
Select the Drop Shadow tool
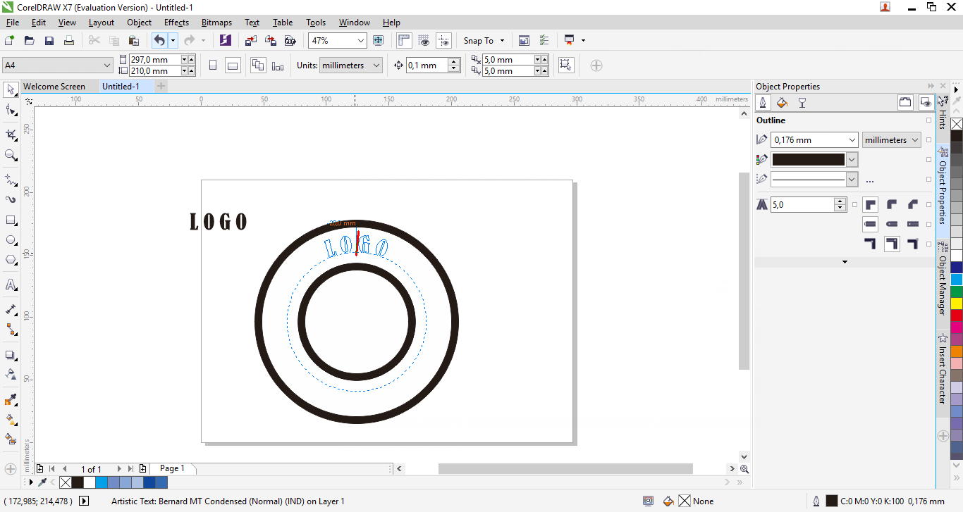tap(11, 355)
